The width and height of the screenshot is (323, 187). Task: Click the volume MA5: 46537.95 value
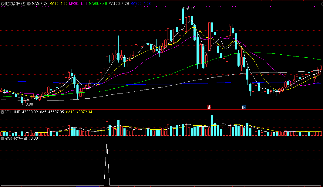(52, 112)
